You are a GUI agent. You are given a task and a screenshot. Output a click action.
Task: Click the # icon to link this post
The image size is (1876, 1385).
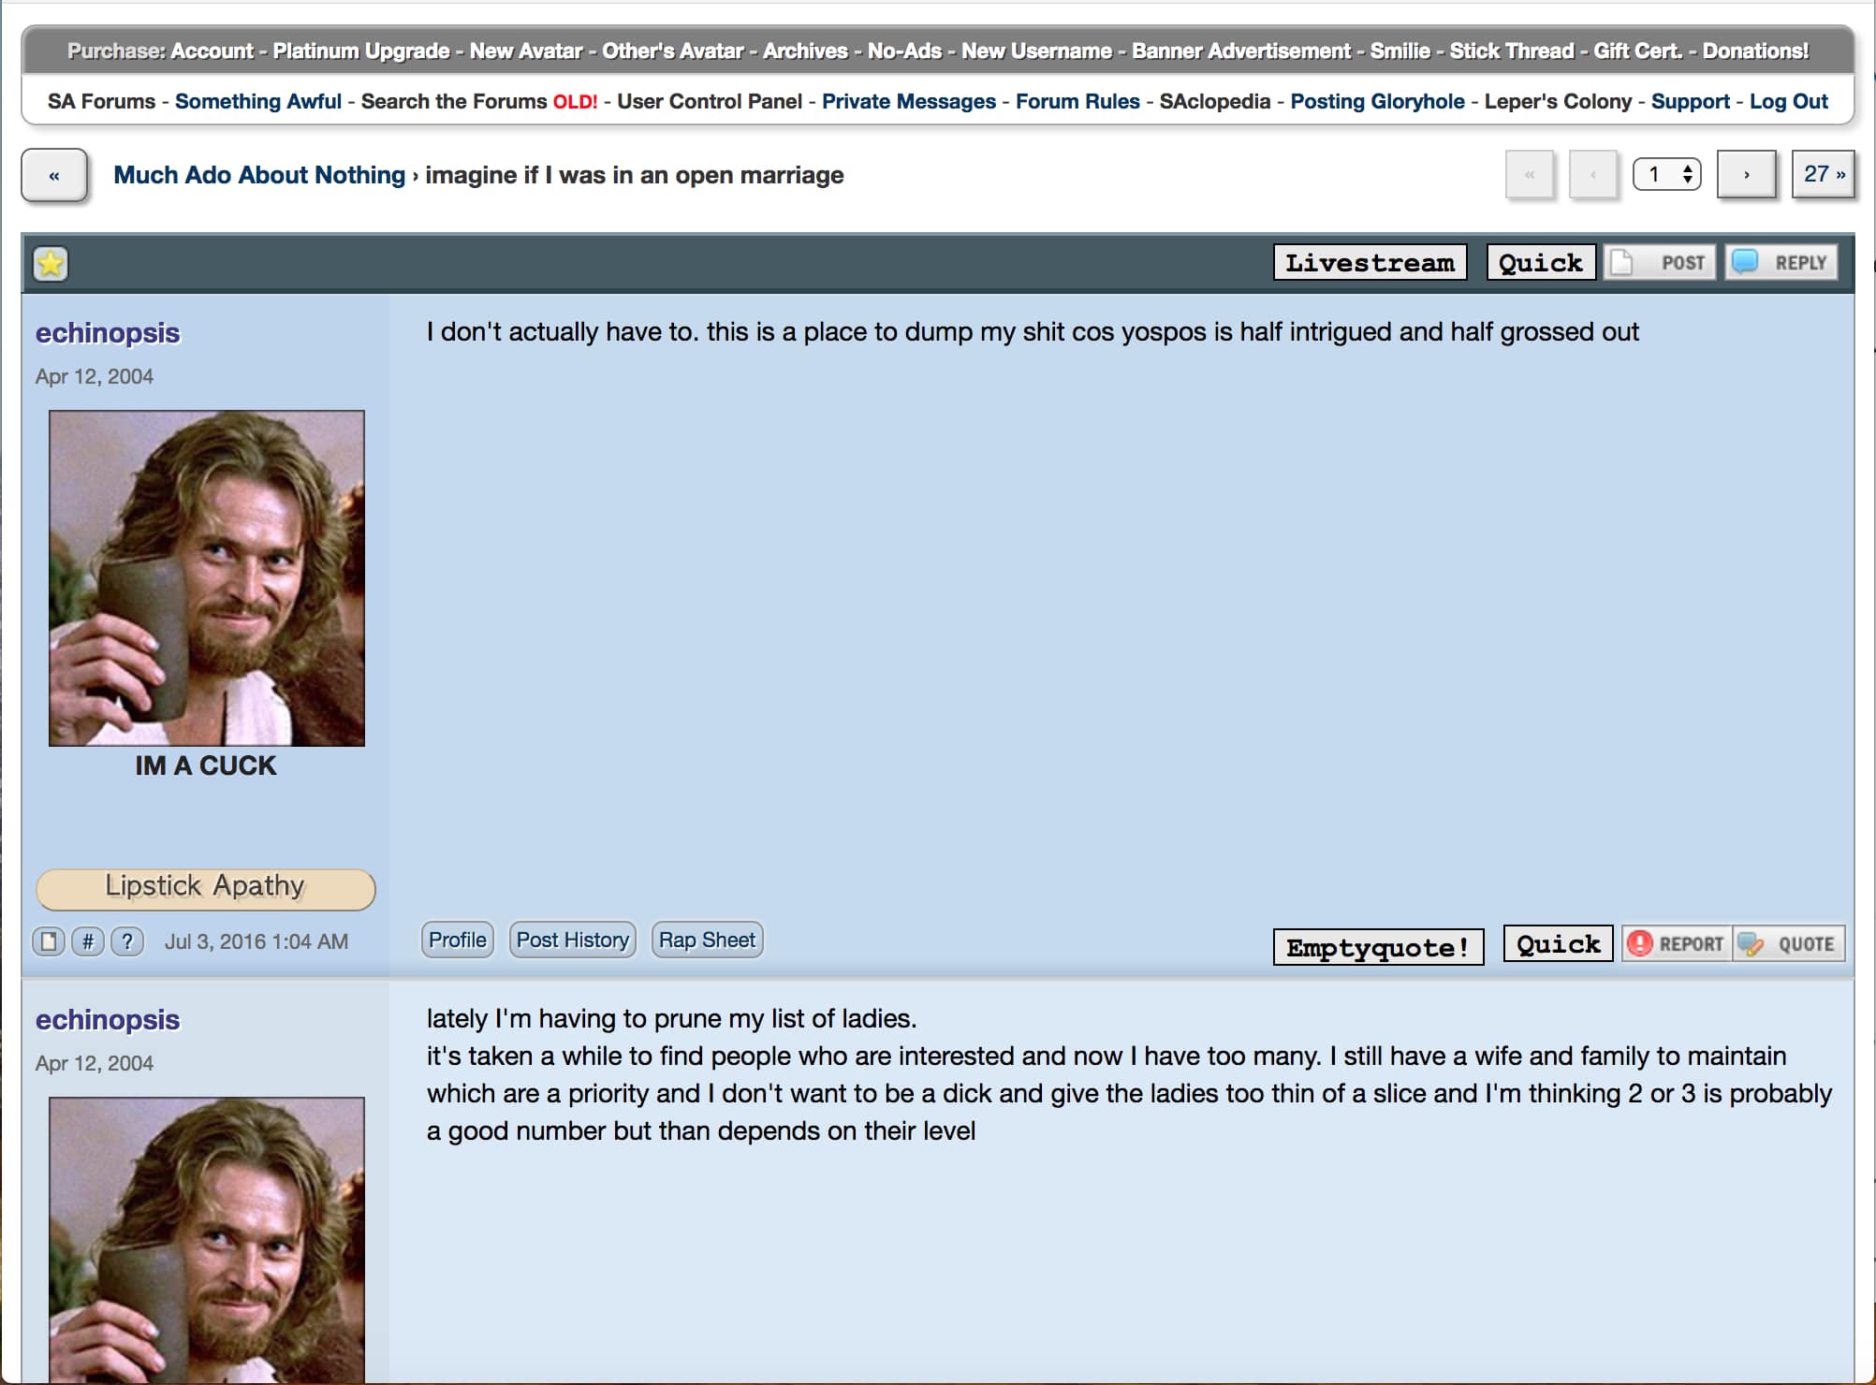(x=88, y=942)
